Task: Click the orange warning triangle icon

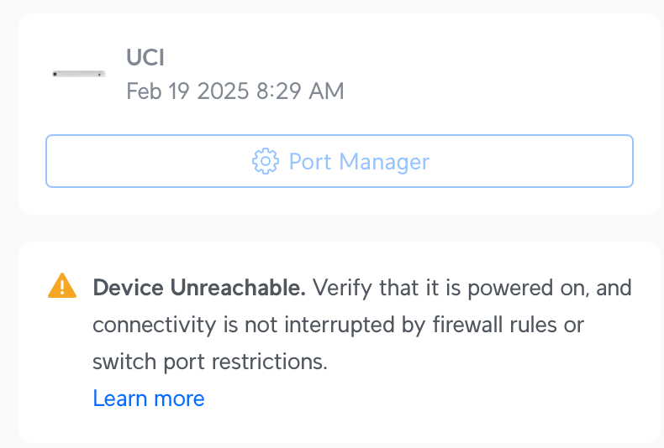Action: (62, 287)
